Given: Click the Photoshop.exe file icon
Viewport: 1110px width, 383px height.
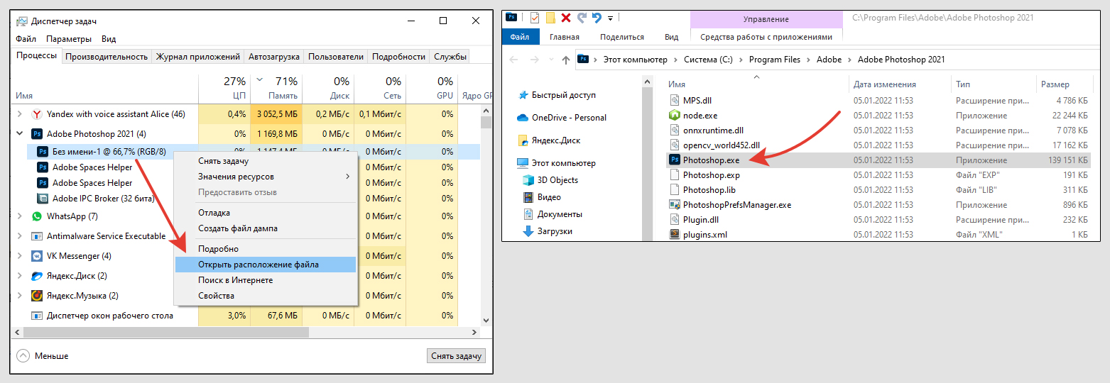Looking at the screenshot, I should pyautogui.click(x=675, y=160).
